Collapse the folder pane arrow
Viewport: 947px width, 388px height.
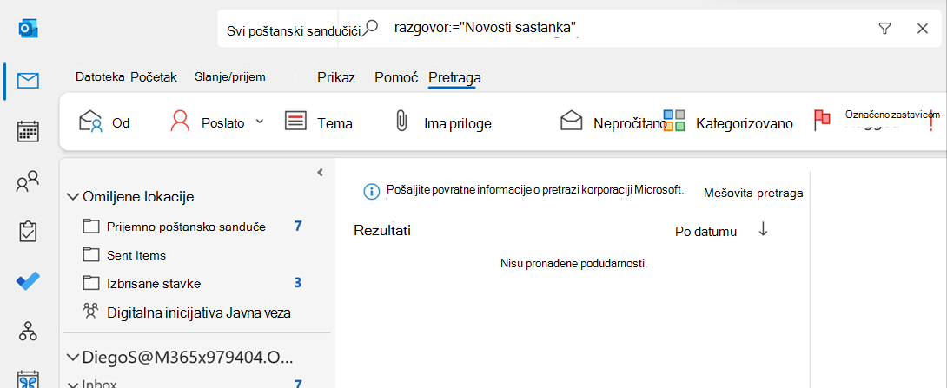point(320,172)
